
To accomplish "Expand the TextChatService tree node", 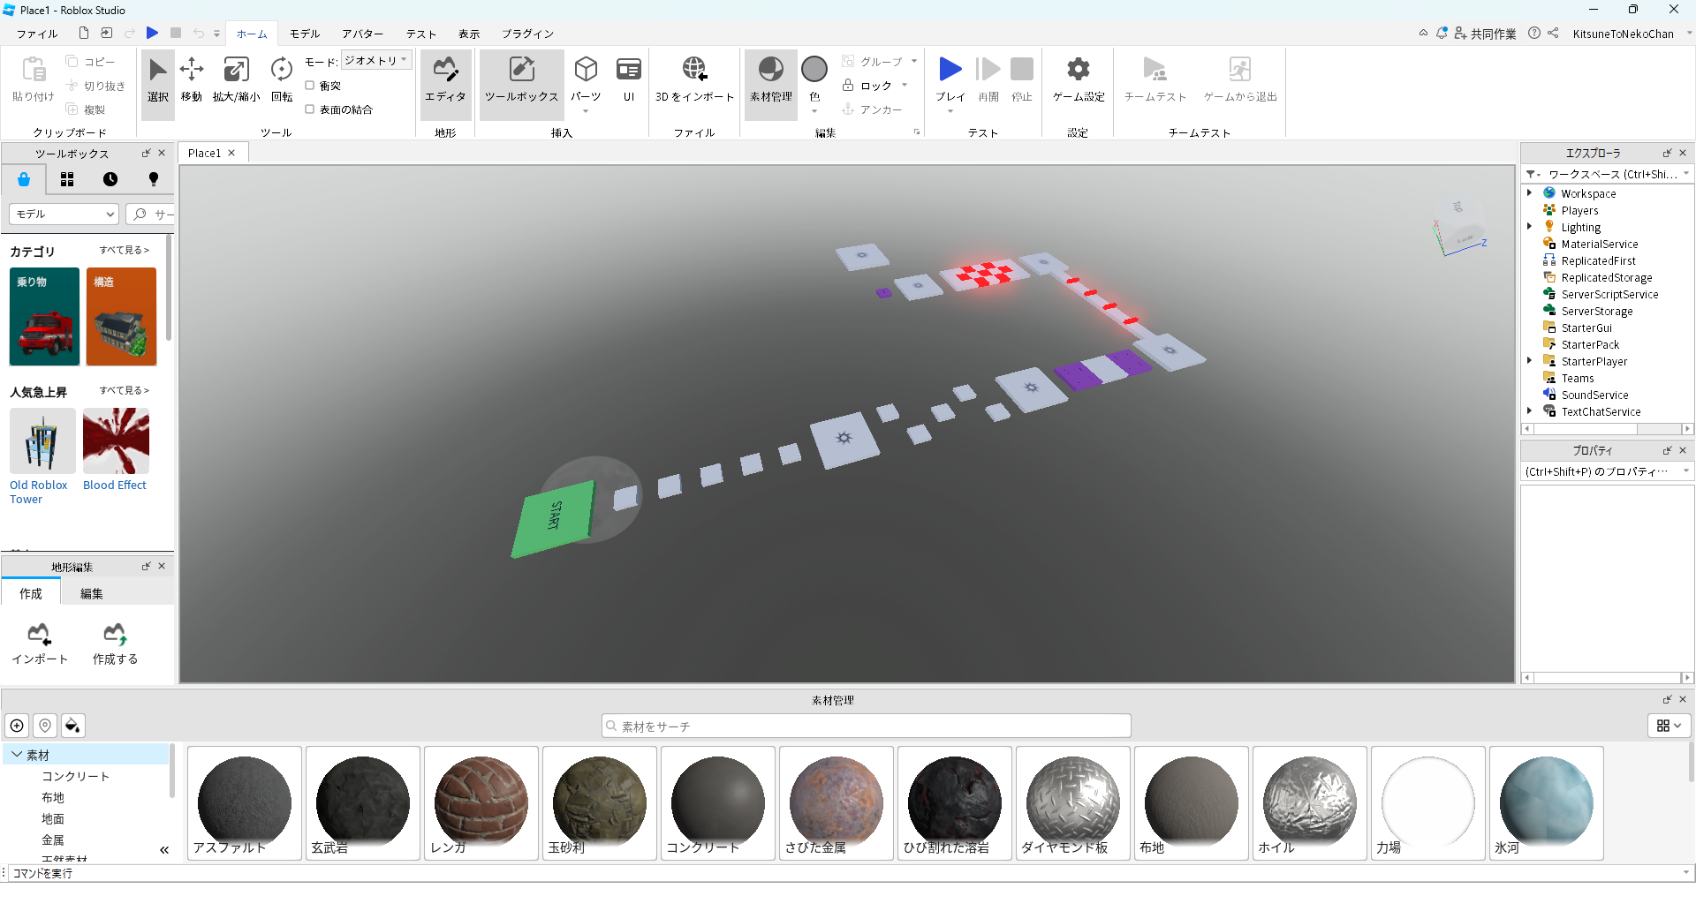I will point(1529,411).
